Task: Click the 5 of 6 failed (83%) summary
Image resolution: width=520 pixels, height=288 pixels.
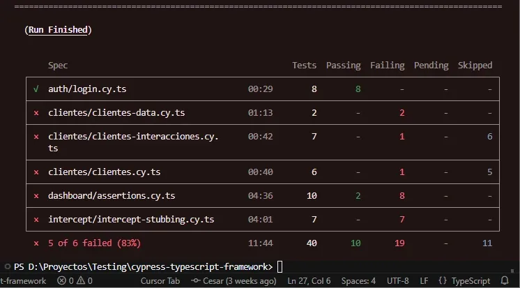Action: coord(95,243)
